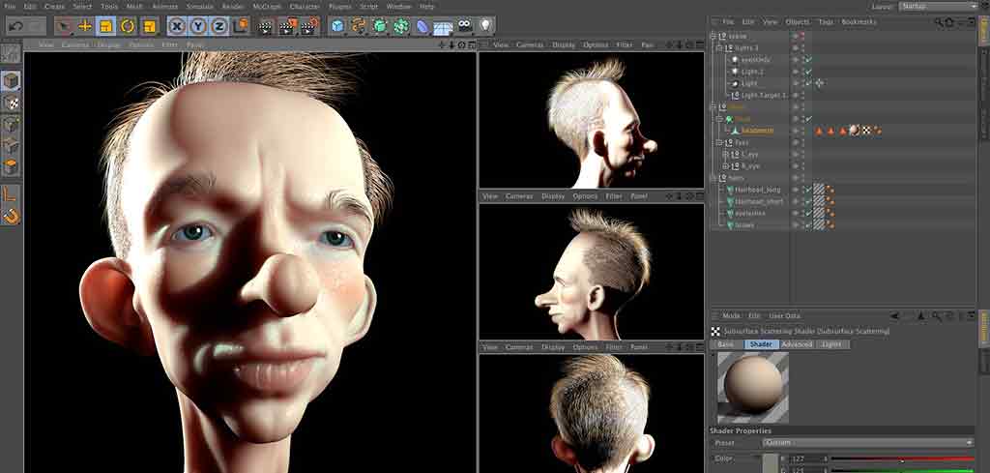This screenshot has width=990, height=473.
Task: Open the MoGraph menu
Action: (267, 6)
